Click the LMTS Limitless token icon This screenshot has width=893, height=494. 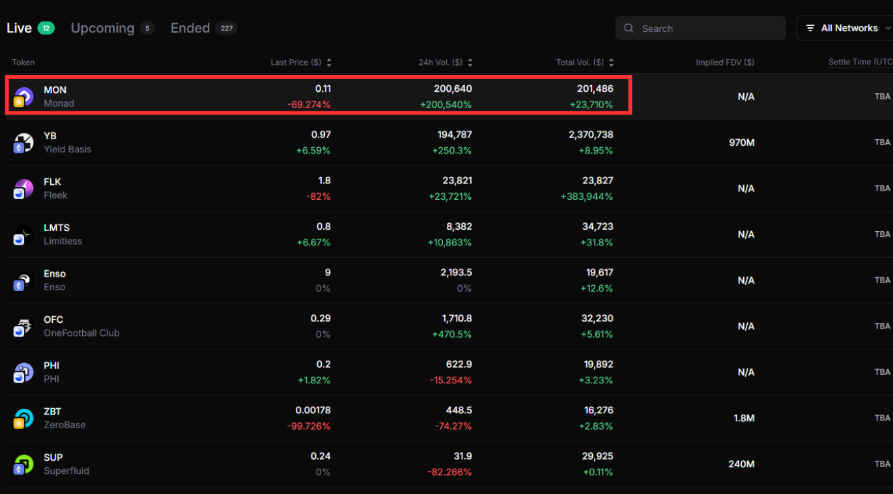tap(23, 234)
